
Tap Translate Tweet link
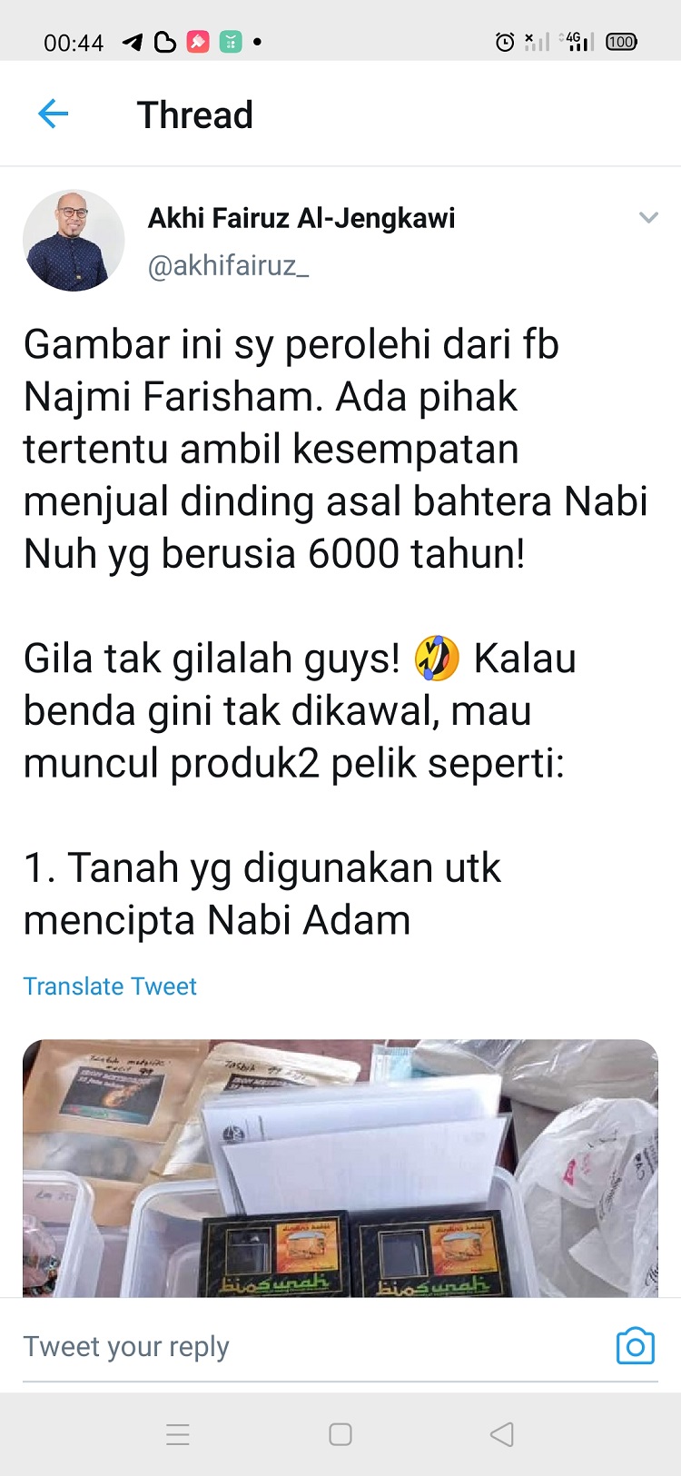point(110,986)
